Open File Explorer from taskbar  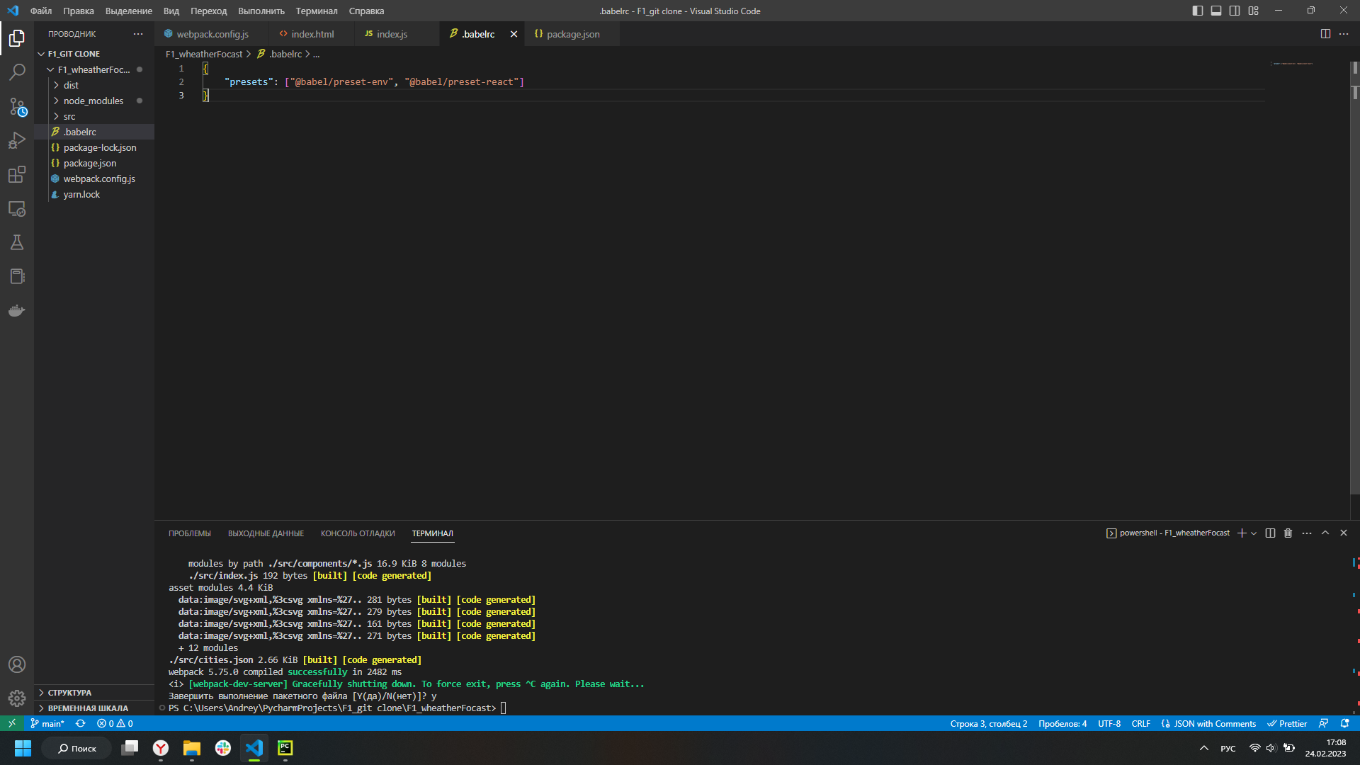pyautogui.click(x=192, y=748)
